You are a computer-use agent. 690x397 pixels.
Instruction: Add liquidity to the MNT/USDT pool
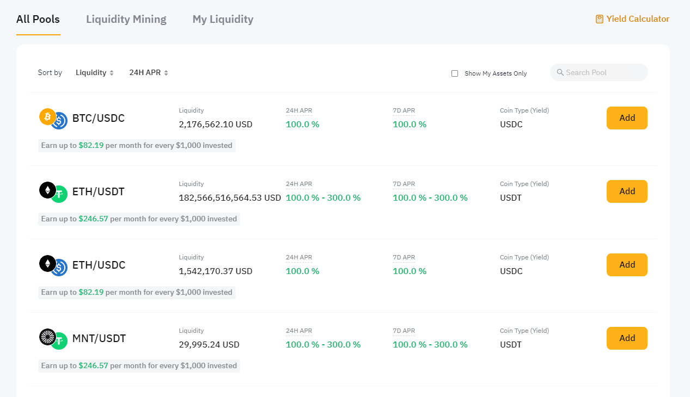click(x=627, y=338)
